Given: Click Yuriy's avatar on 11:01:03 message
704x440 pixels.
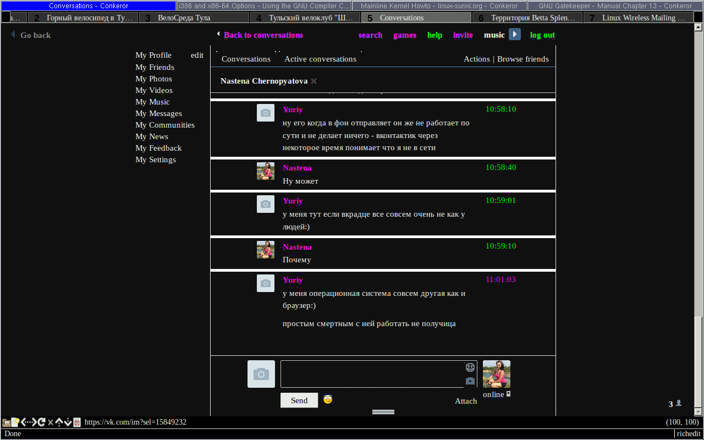Looking at the screenshot, I should pyautogui.click(x=266, y=283).
